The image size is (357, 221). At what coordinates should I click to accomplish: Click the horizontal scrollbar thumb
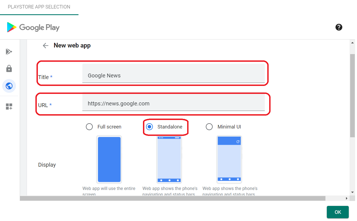coord(173,198)
